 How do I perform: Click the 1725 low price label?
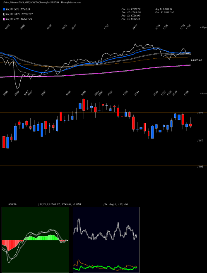click(x=110, y=93)
